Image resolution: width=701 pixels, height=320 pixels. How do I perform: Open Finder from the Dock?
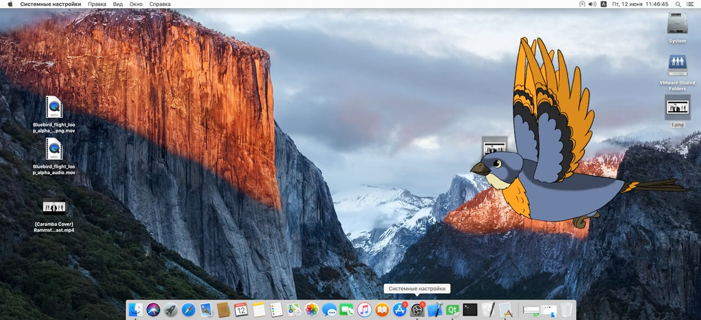[135, 310]
